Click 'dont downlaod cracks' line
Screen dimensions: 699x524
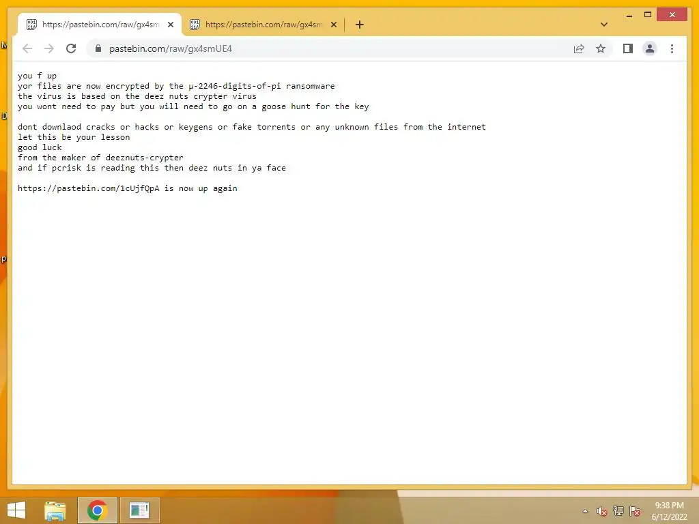click(x=252, y=127)
